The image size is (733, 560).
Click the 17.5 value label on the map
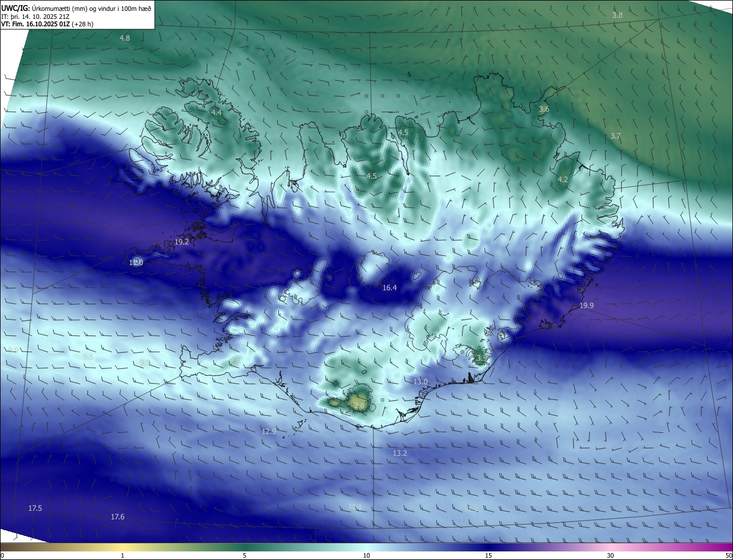pos(35,508)
